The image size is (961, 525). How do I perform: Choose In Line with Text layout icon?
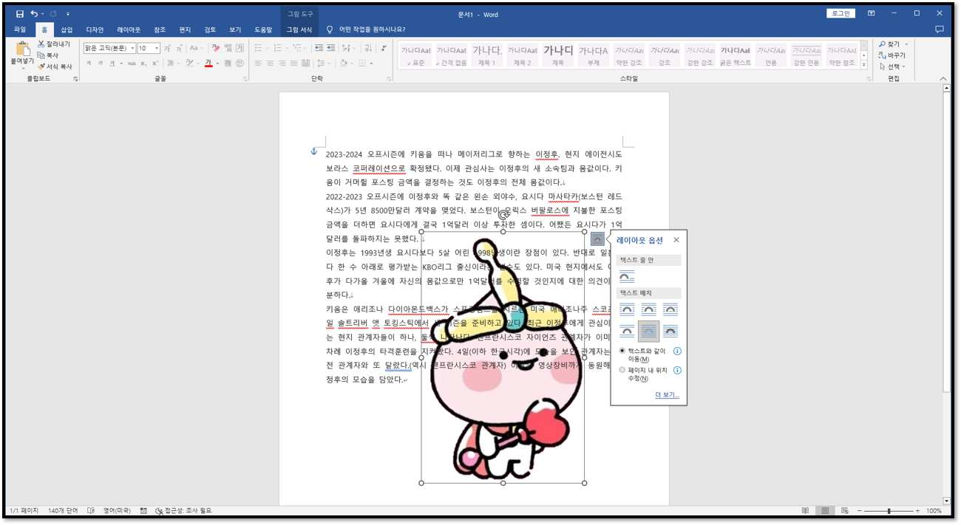coord(626,276)
